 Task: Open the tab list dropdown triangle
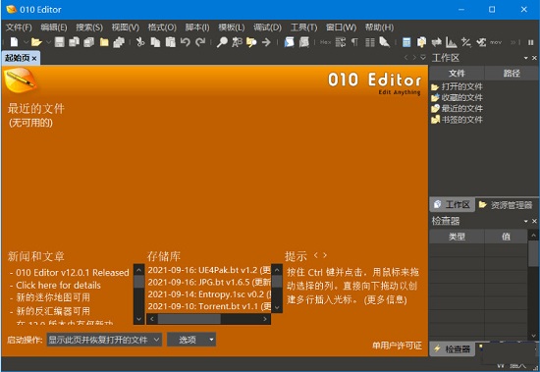click(x=423, y=58)
